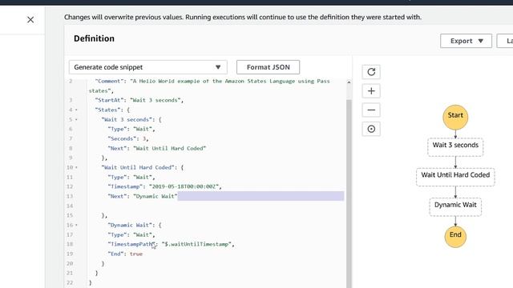This screenshot has width=513, height=288.
Task: Click "TimestampPath" key on line 18
Action: point(132,244)
